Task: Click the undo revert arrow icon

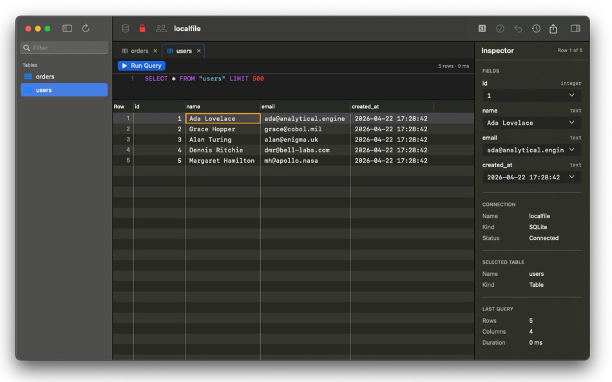Action: point(518,28)
